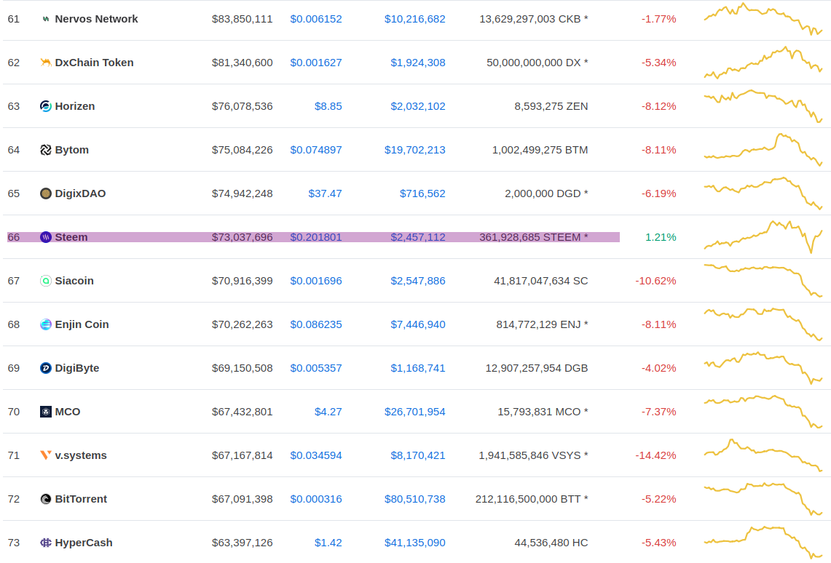Click the v.systems orange logo
This screenshot has width=831, height=563.
pos(45,455)
